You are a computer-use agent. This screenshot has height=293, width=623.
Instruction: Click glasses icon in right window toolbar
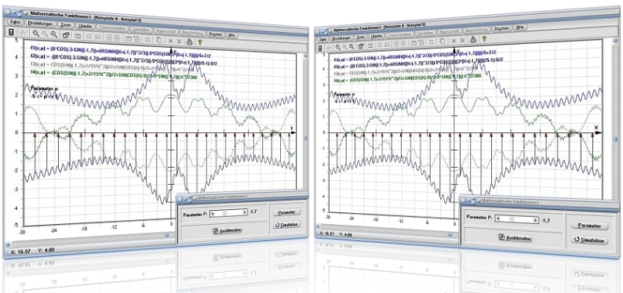tap(329, 48)
